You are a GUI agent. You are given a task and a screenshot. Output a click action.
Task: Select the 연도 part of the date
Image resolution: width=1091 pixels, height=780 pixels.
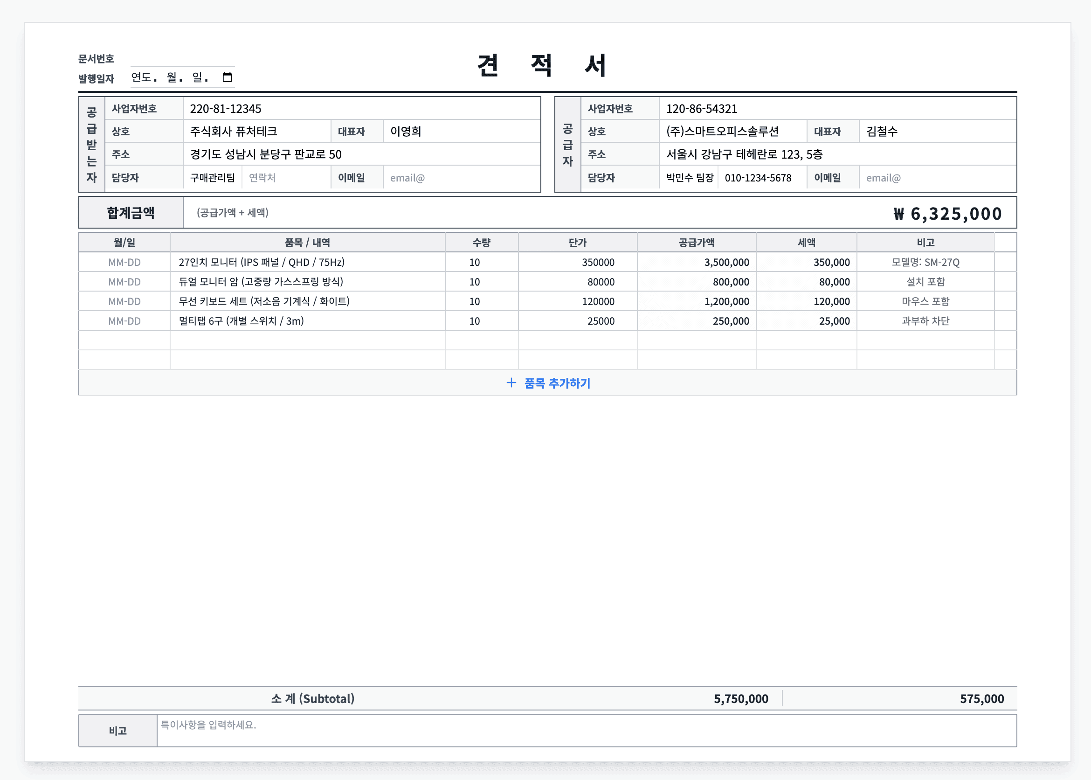tap(141, 77)
